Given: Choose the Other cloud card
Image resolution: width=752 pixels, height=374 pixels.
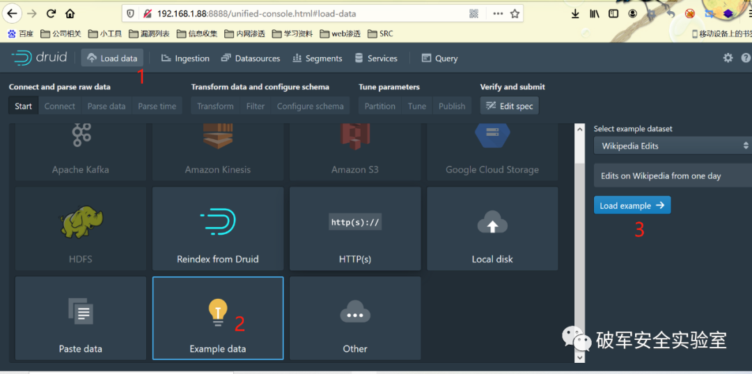Looking at the screenshot, I should click(x=355, y=318).
